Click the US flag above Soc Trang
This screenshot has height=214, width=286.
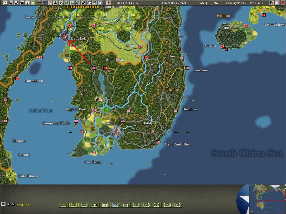94,152
